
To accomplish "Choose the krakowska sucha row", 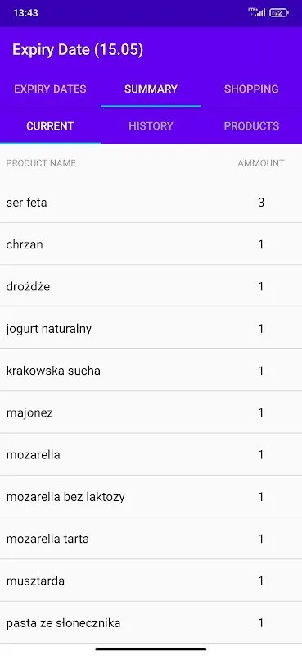I will point(151,371).
